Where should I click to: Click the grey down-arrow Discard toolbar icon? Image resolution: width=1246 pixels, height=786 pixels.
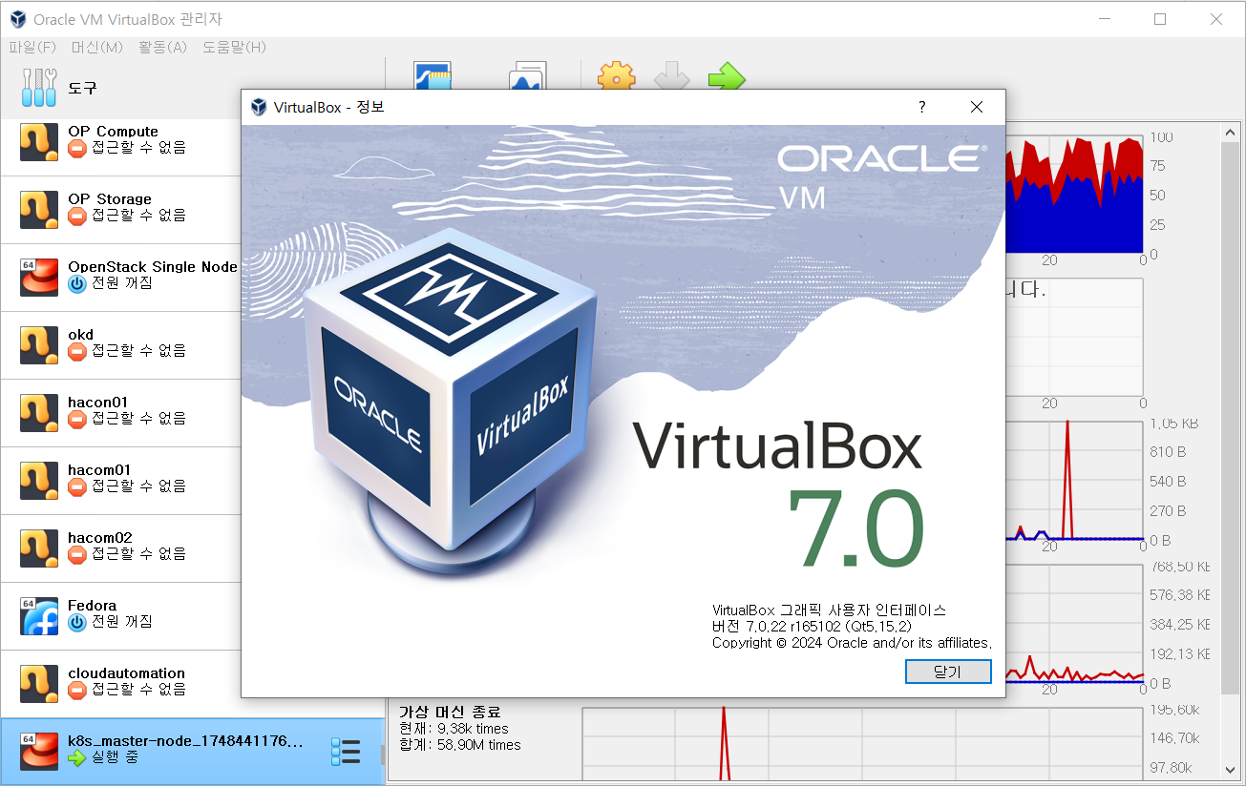point(671,77)
